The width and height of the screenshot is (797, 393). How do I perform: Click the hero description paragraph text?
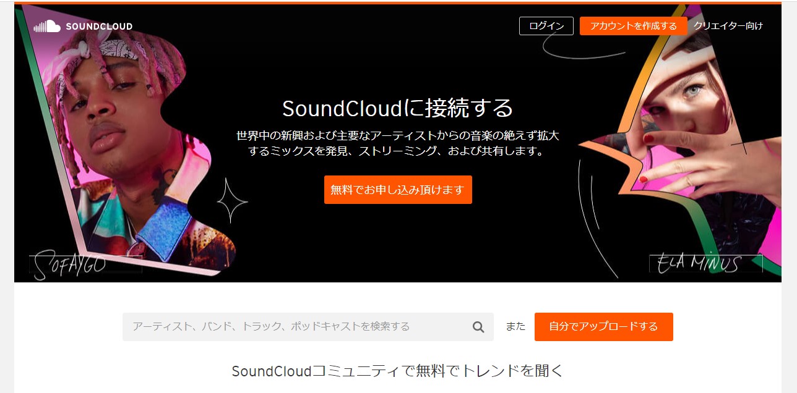398,143
